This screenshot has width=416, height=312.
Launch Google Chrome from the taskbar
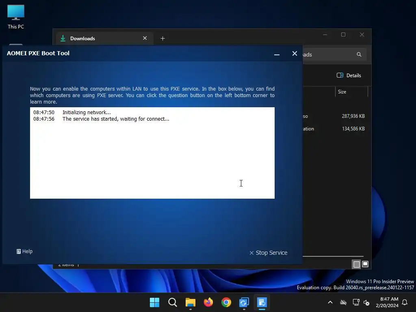pos(226,302)
